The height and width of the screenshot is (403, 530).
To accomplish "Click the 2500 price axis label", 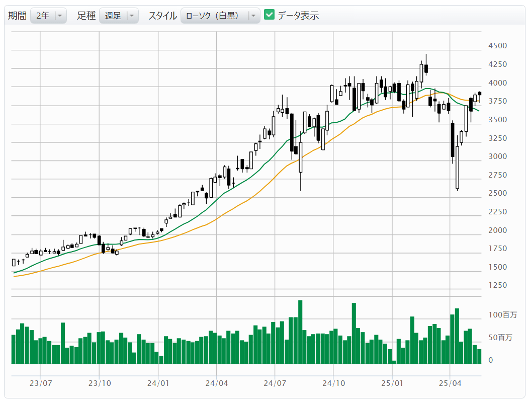I will coord(497,193).
